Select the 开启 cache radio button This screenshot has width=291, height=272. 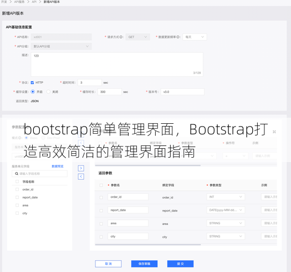pos(33,92)
